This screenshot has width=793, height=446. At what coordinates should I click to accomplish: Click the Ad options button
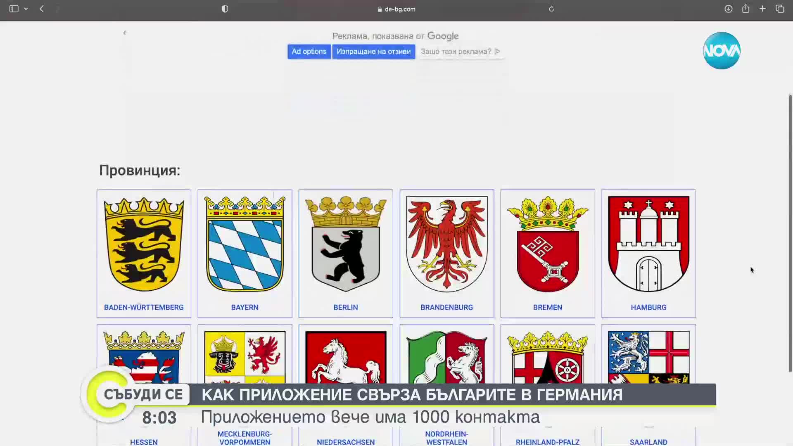(309, 52)
